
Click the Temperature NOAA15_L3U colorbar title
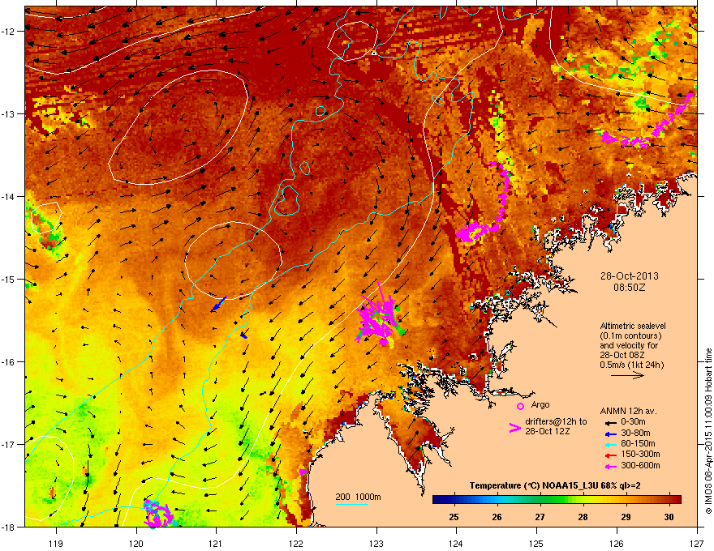pyautogui.click(x=555, y=485)
